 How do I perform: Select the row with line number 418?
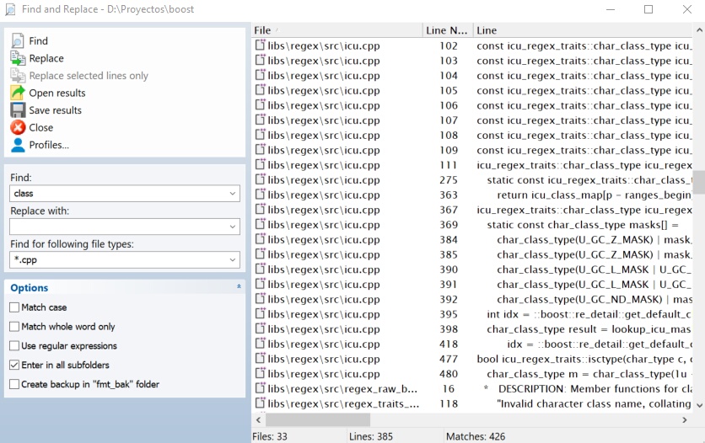tap(472, 344)
